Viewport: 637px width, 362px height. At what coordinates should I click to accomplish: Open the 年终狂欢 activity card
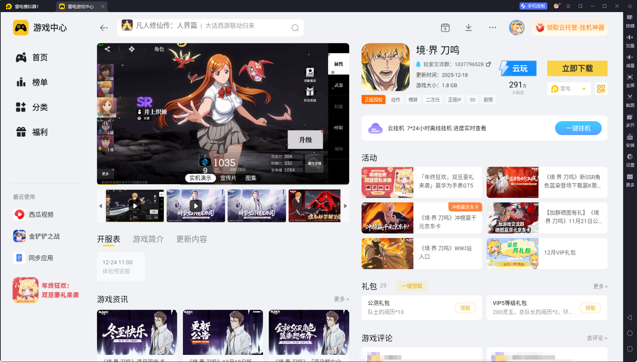[x=422, y=182]
